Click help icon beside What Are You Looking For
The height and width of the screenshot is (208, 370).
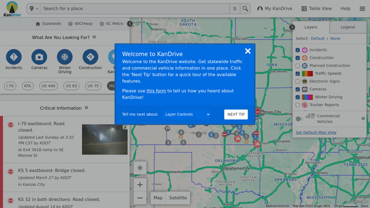tap(94, 37)
